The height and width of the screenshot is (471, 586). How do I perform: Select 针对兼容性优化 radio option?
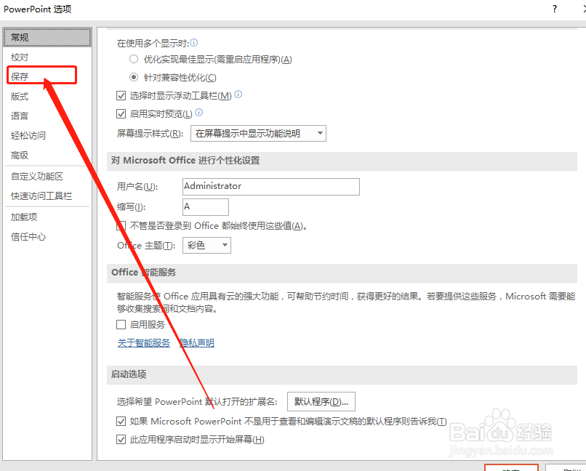point(133,77)
